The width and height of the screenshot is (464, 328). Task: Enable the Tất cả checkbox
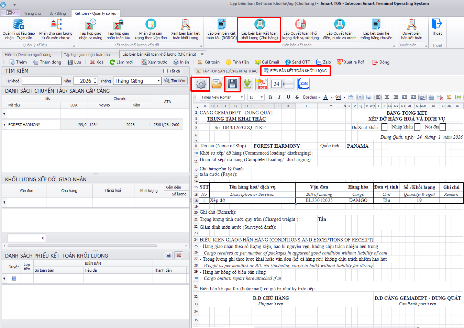pos(165,71)
